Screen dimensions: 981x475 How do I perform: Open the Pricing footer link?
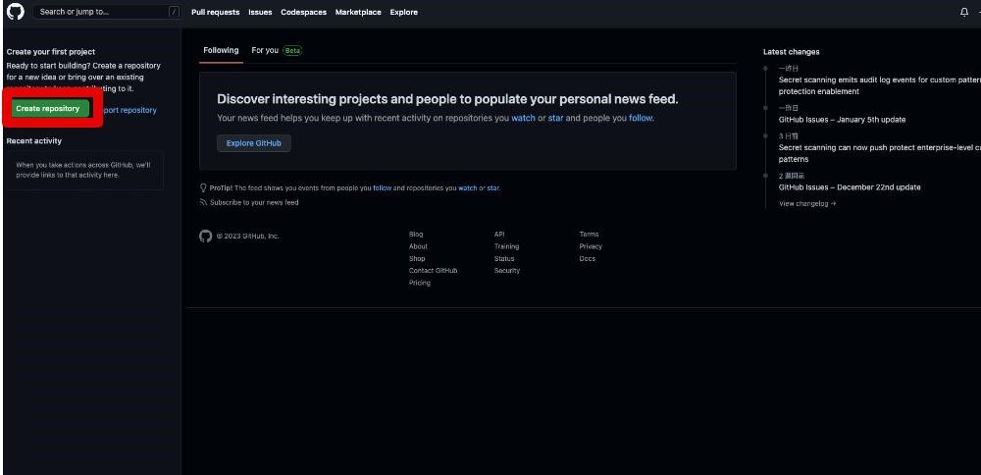click(420, 283)
